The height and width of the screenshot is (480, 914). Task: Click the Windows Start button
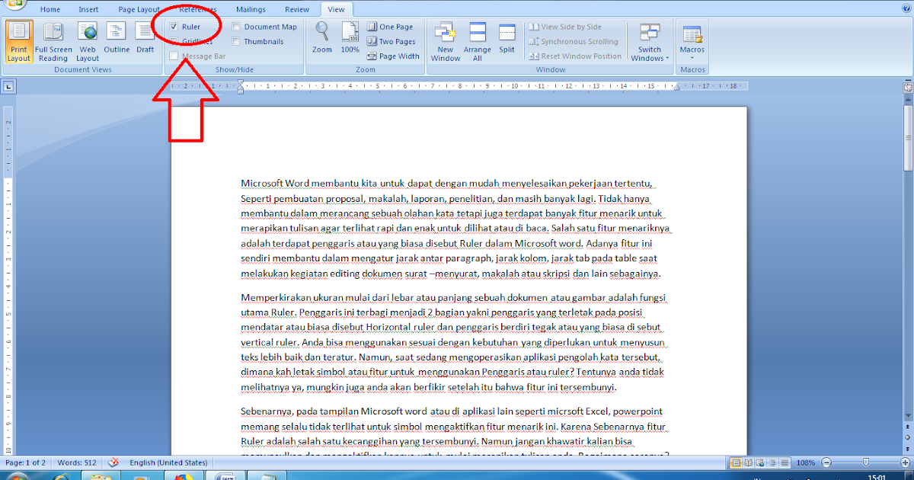click(17, 477)
